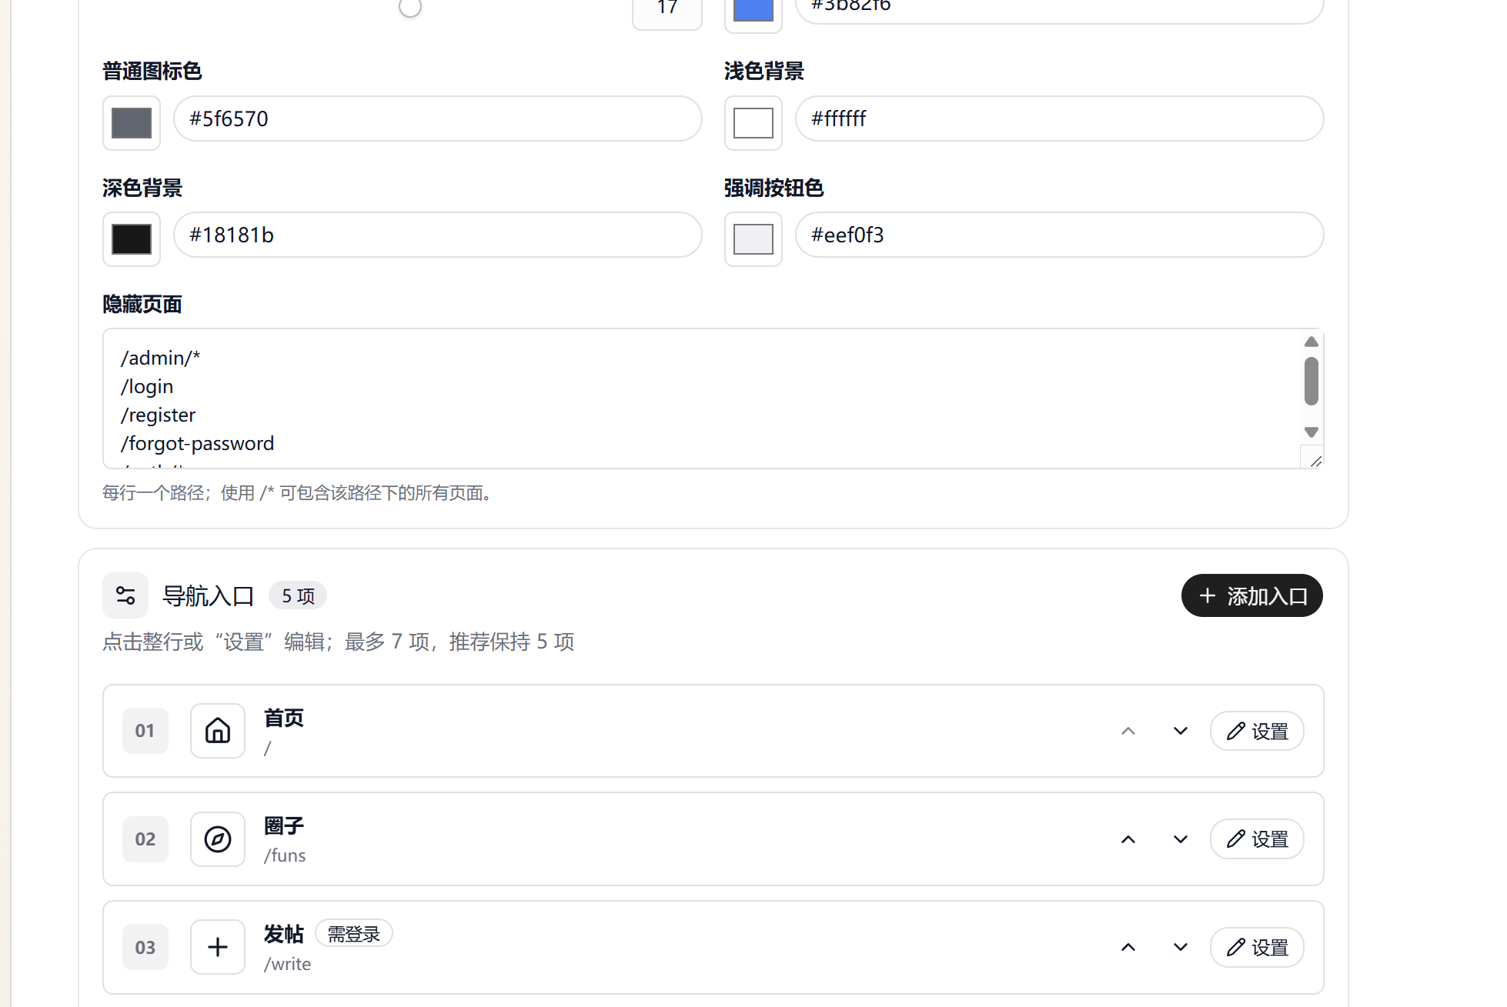
Task: Click the /forgot-password line in textarea
Action: pyautogui.click(x=197, y=444)
